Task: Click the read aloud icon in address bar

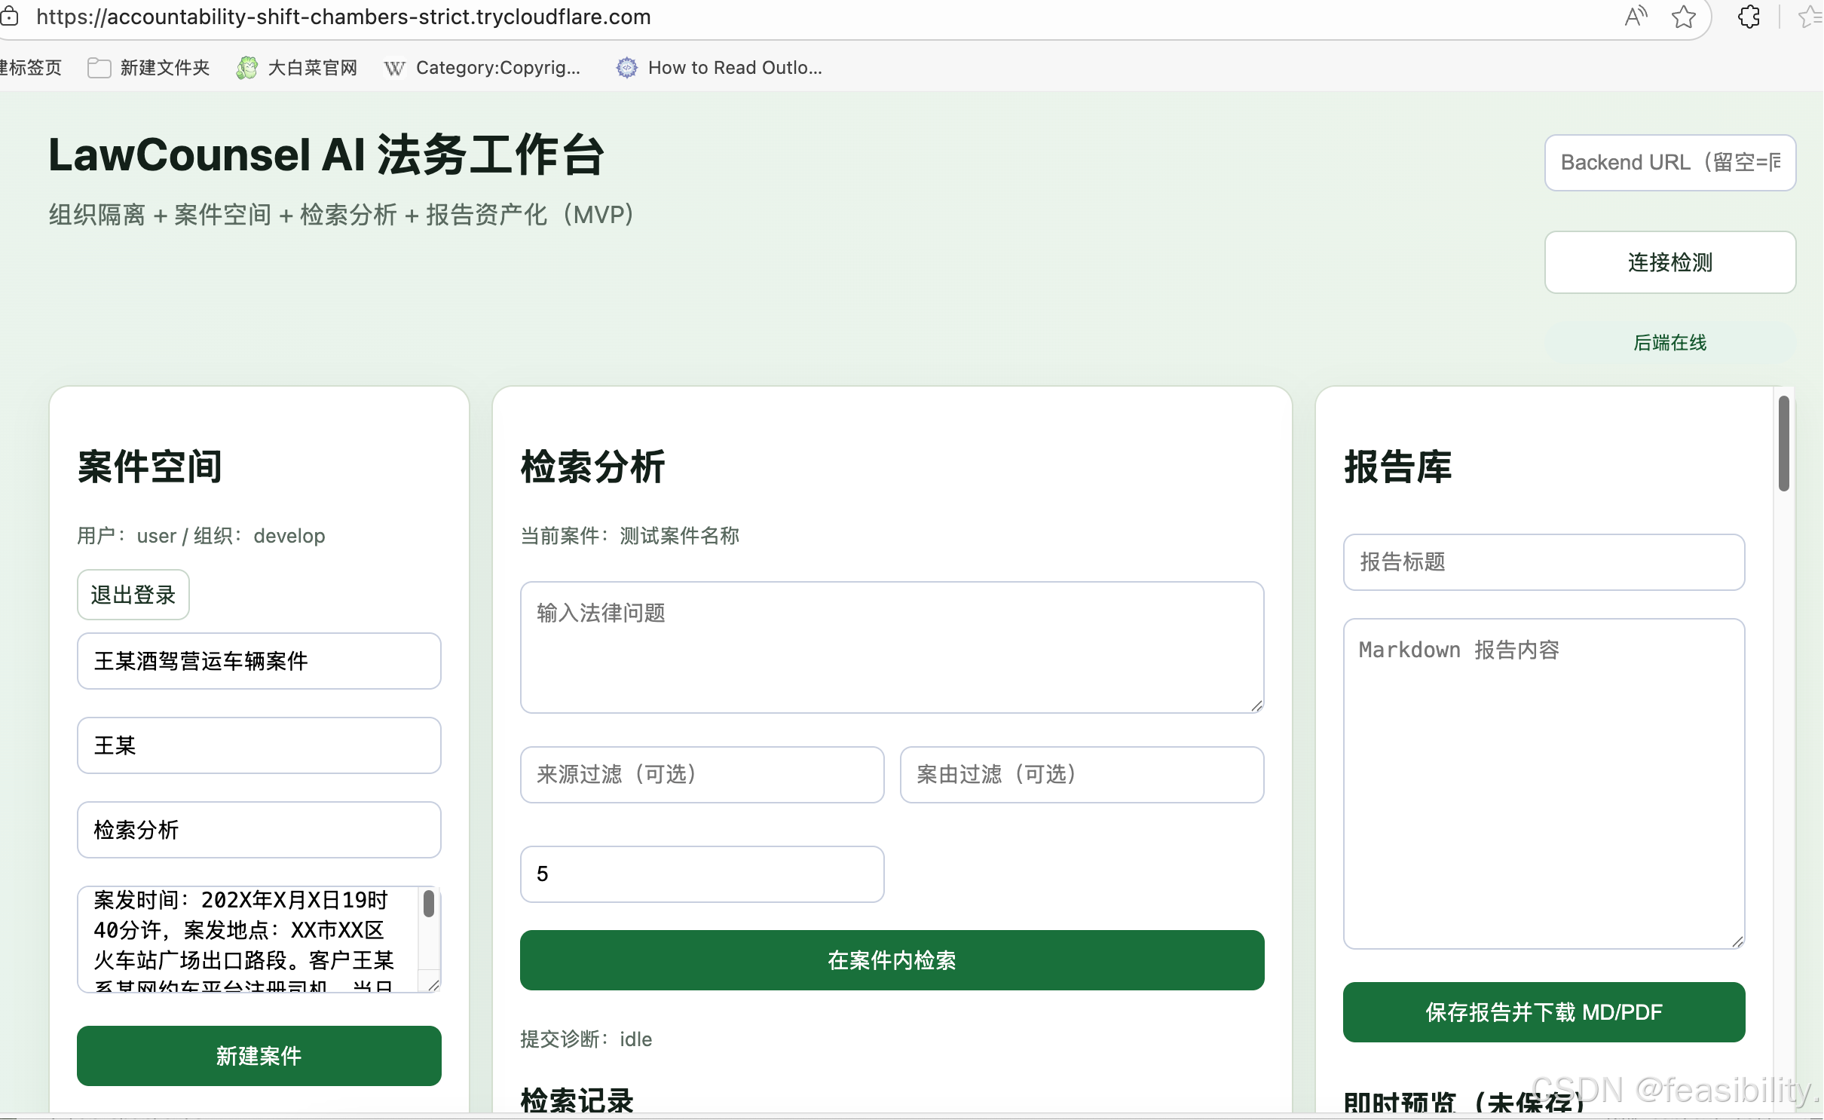Action: pyautogui.click(x=1636, y=17)
